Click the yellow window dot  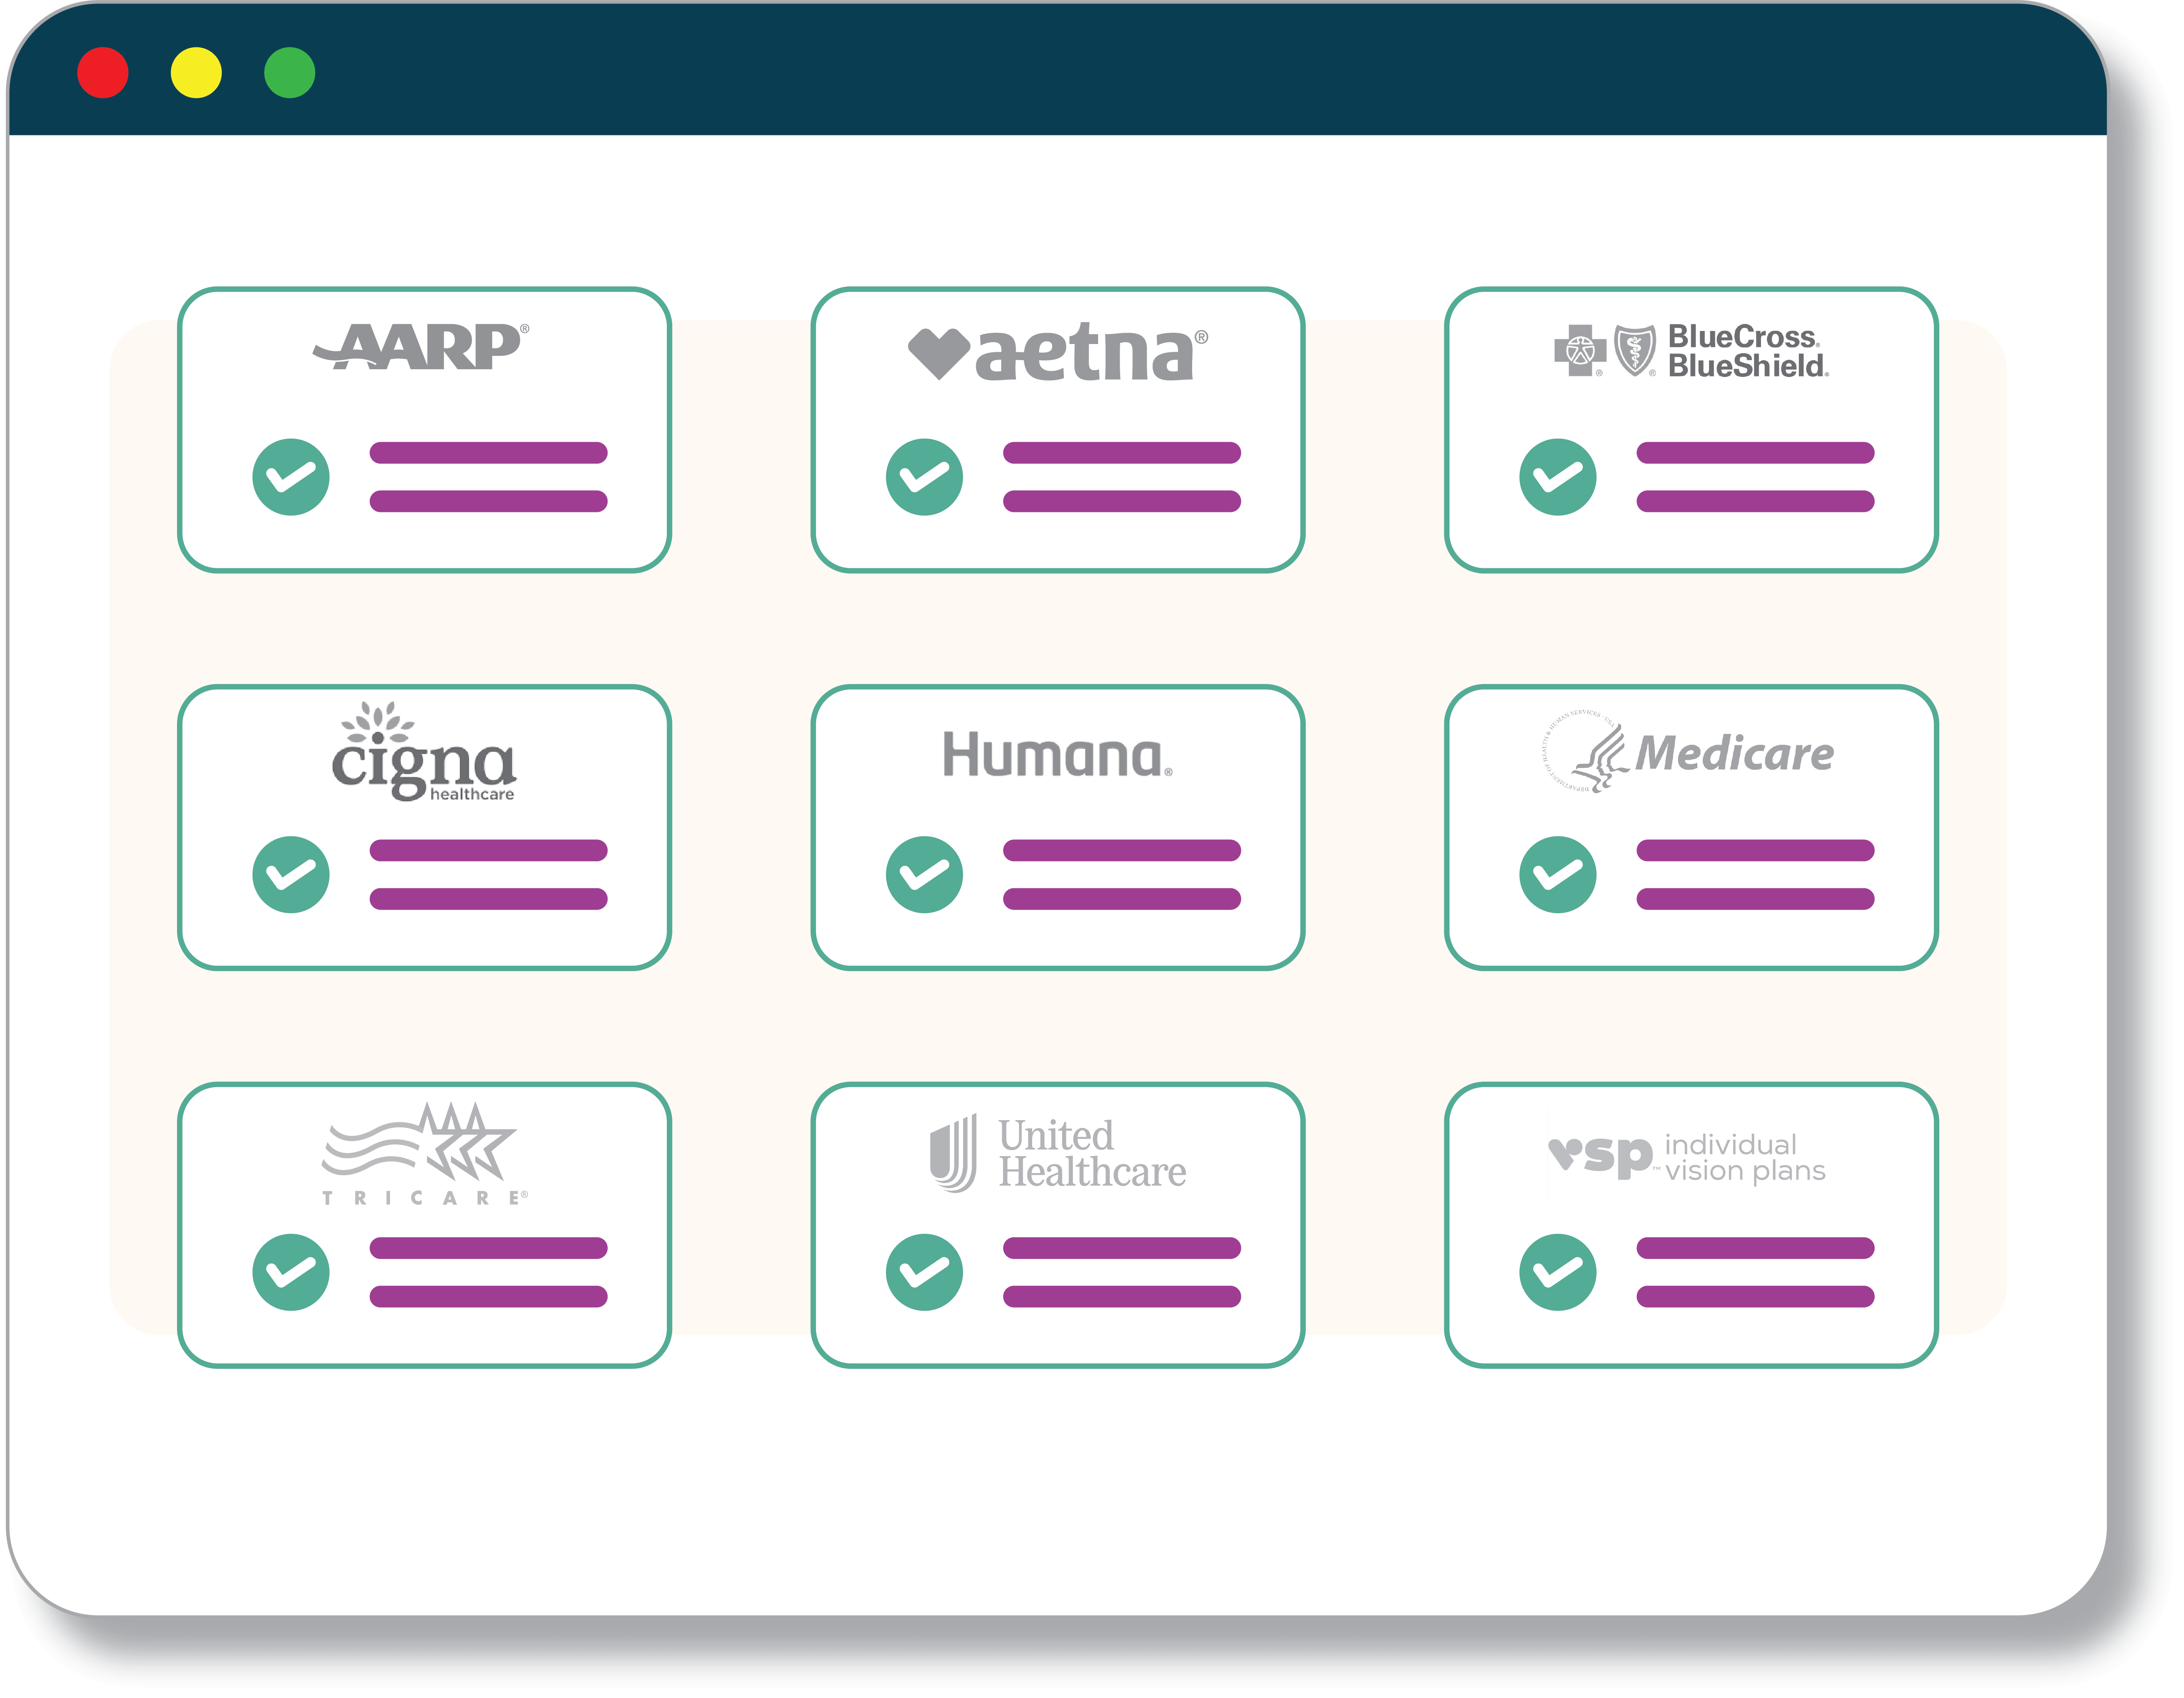coord(196,73)
